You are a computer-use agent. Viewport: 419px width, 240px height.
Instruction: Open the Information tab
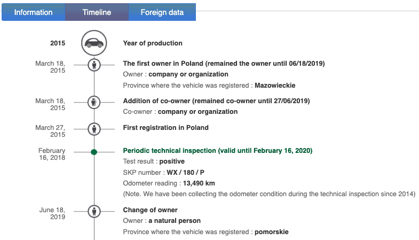tap(34, 12)
